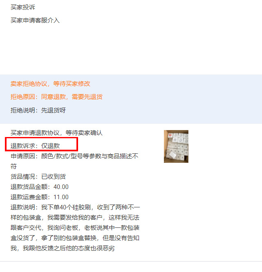Click the 拒绝说明：先退货呀 text

point(38,110)
